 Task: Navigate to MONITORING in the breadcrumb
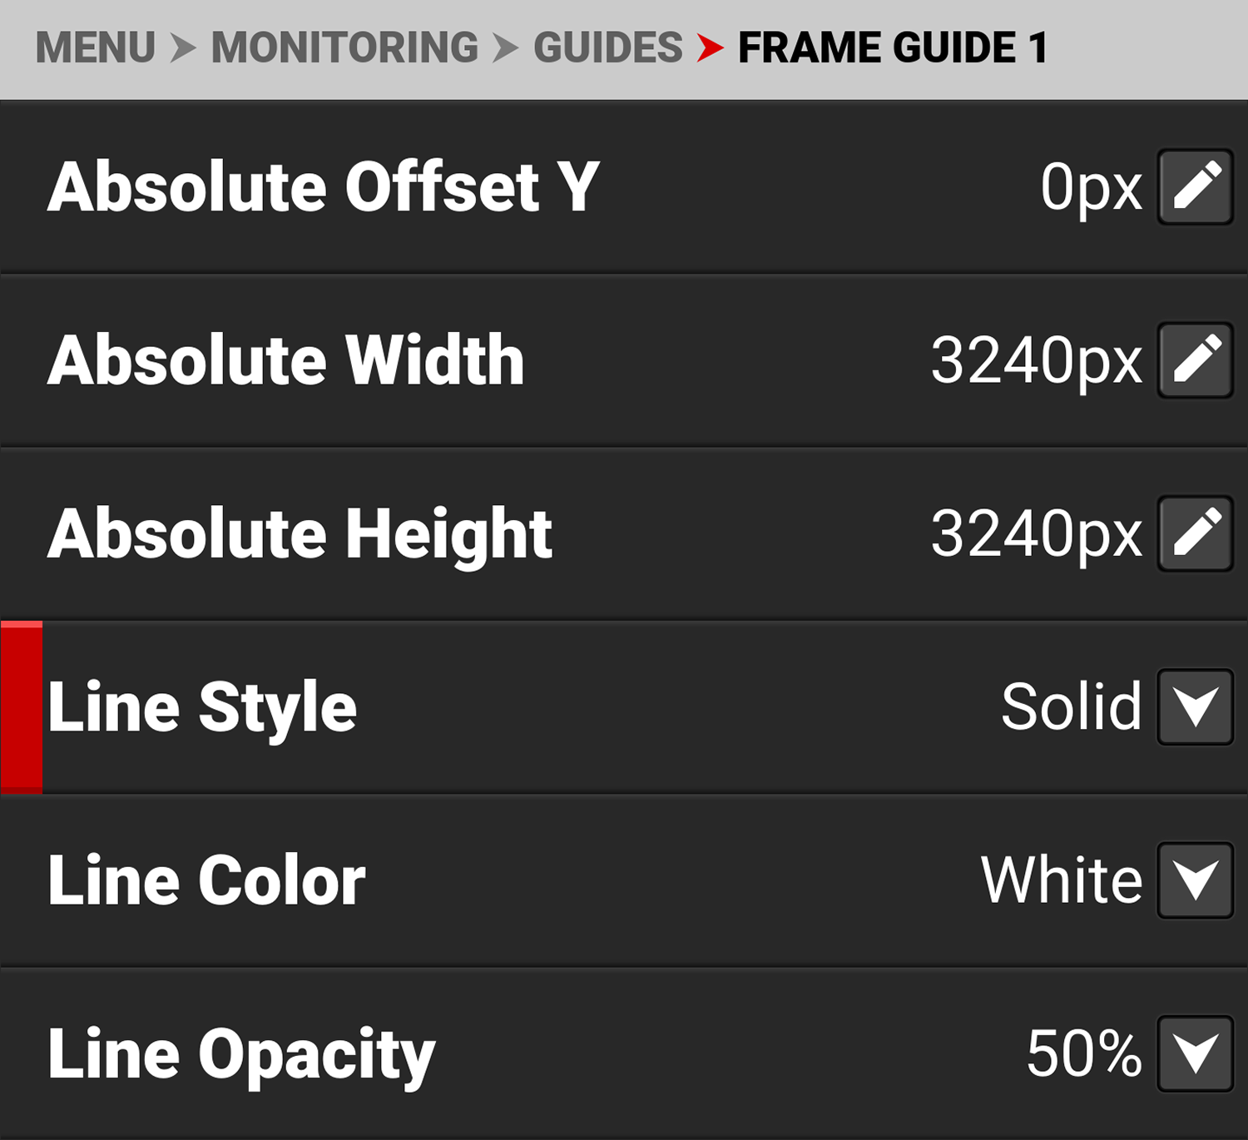point(344,47)
